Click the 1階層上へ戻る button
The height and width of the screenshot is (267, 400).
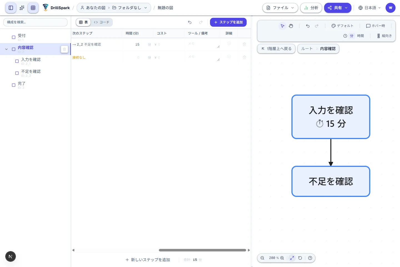[276, 49]
